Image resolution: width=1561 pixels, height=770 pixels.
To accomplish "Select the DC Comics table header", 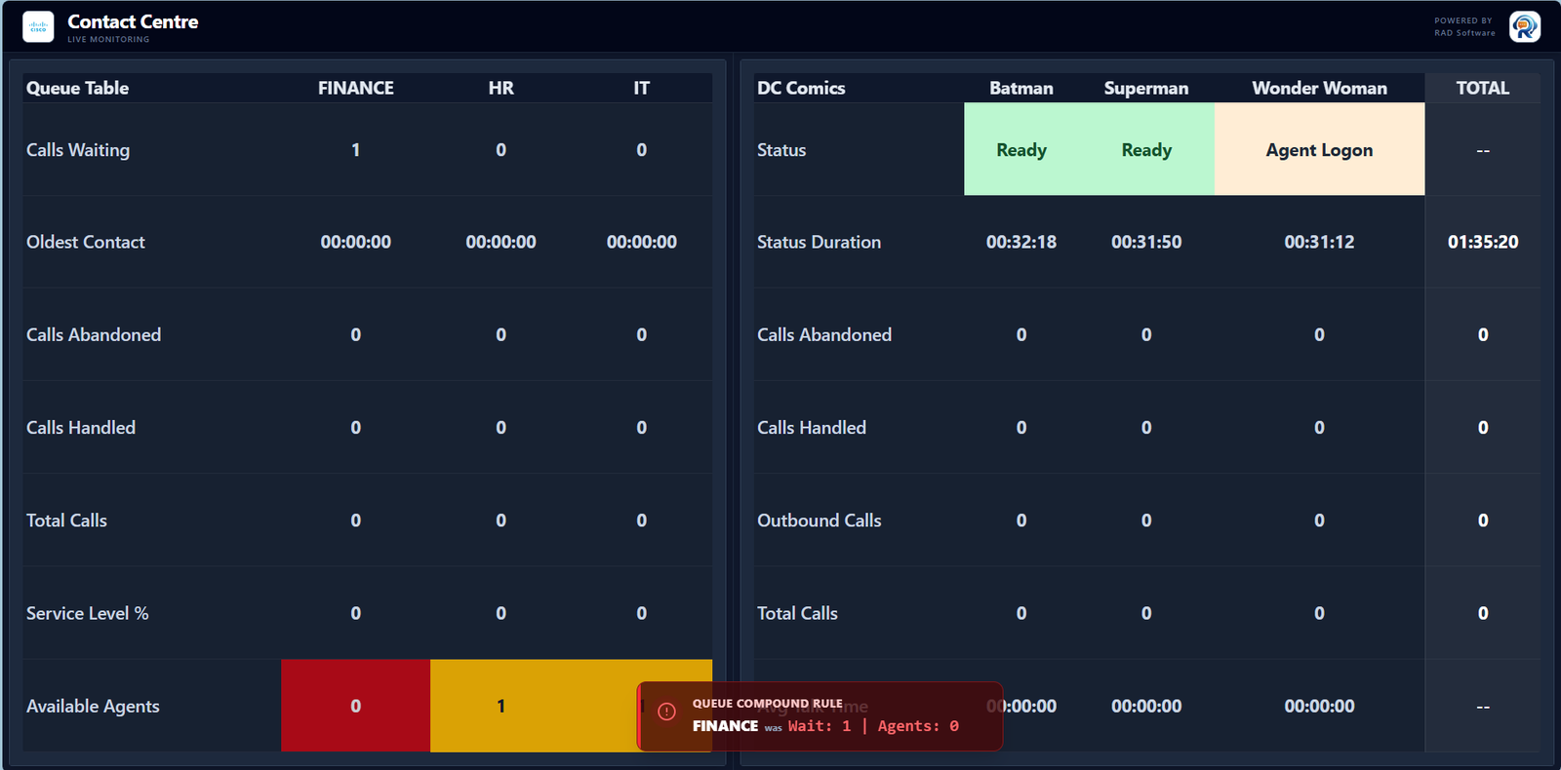I will (x=801, y=88).
